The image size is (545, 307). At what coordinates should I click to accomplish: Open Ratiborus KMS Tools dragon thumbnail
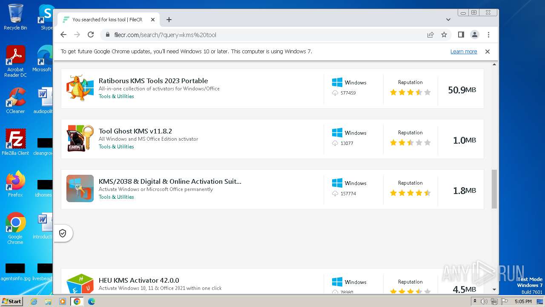coord(80,88)
